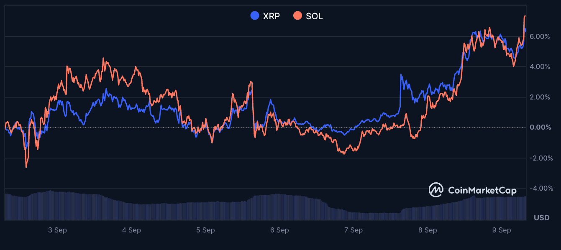Click the CoinMarketCap logo icon
The height and width of the screenshot is (250, 561).
436,190
